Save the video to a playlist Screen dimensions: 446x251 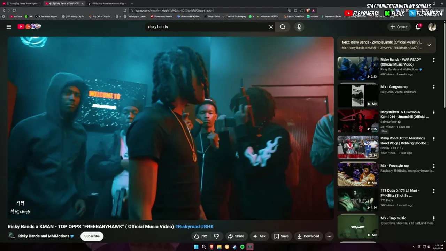tap(281, 236)
